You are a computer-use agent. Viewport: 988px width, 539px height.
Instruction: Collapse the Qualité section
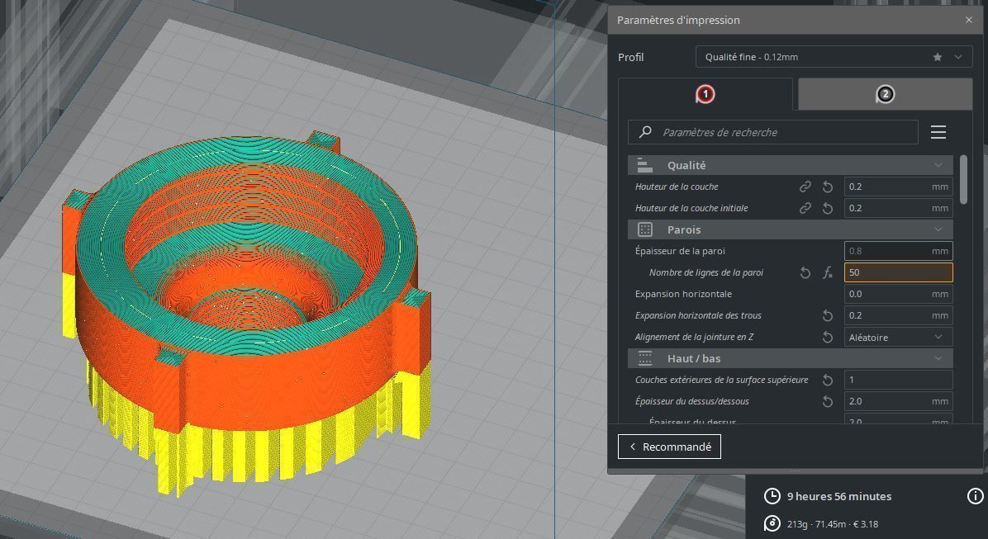[x=790, y=166]
